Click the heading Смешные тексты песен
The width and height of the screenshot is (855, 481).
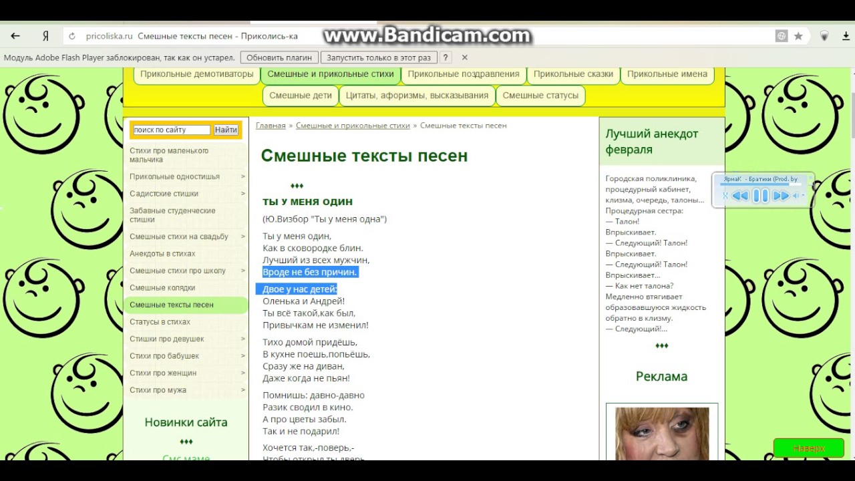pyautogui.click(x=364, y=156)
